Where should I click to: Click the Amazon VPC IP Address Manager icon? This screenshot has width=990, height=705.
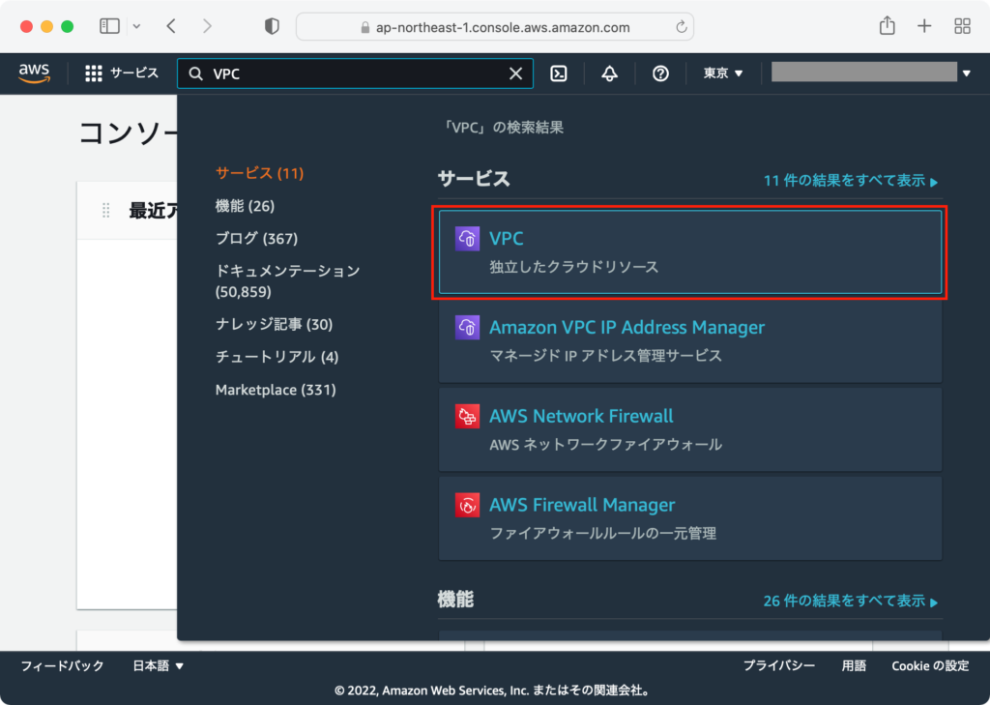(x=467, y=327)
